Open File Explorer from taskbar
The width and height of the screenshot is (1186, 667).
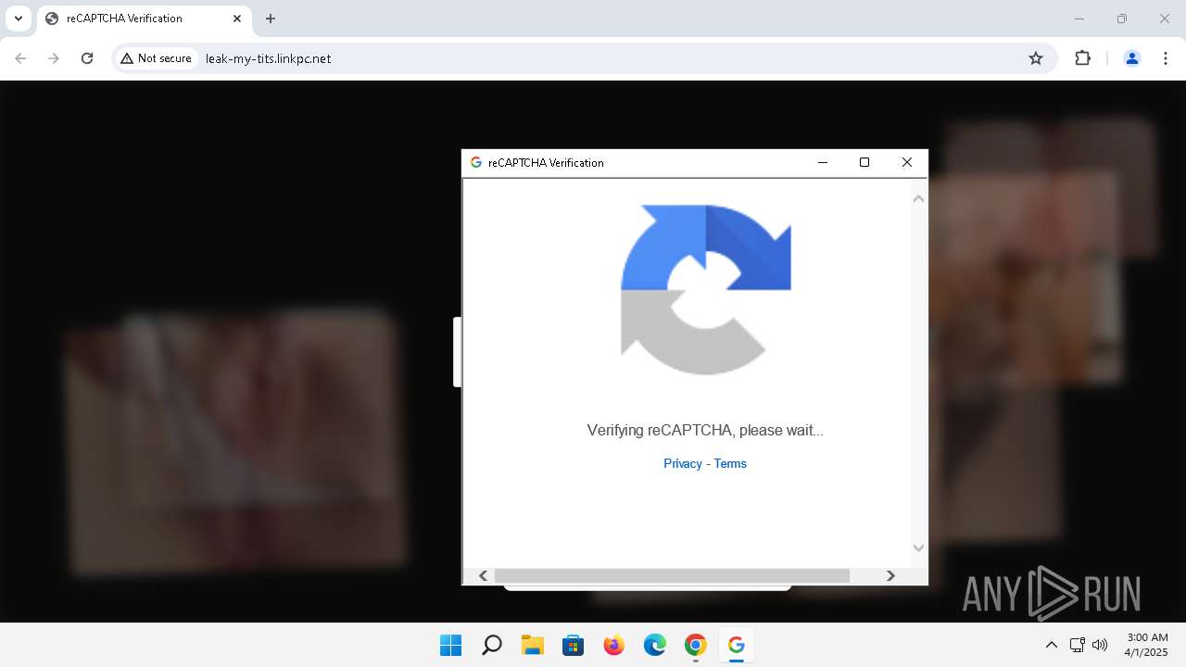(532, 645)
